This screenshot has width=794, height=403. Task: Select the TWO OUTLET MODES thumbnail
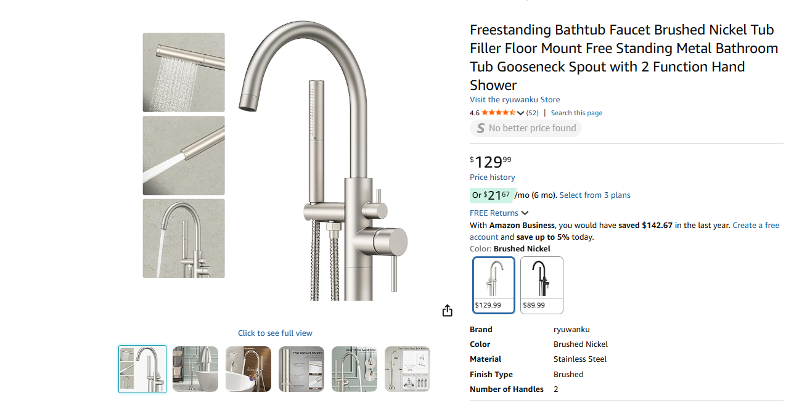tap(301, 369)
